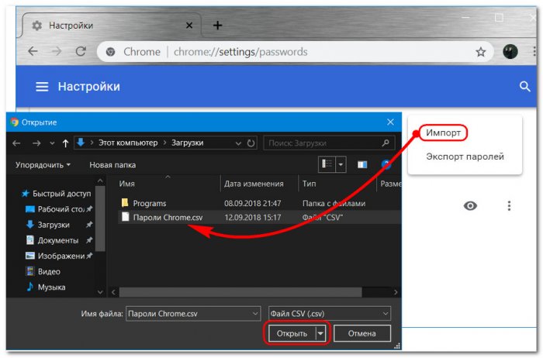Open the Упорядочить dropdown menu

pos(43,165)
